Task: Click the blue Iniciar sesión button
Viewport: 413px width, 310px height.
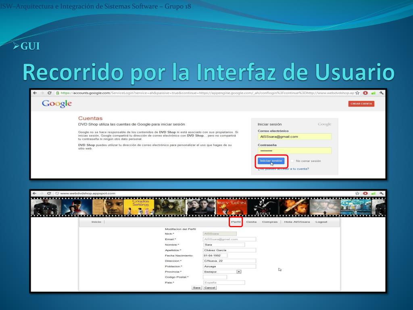Action: click(271, 161)
